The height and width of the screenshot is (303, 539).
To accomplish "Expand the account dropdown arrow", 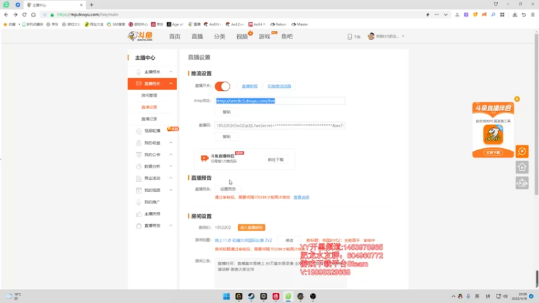I will [403, 36].
